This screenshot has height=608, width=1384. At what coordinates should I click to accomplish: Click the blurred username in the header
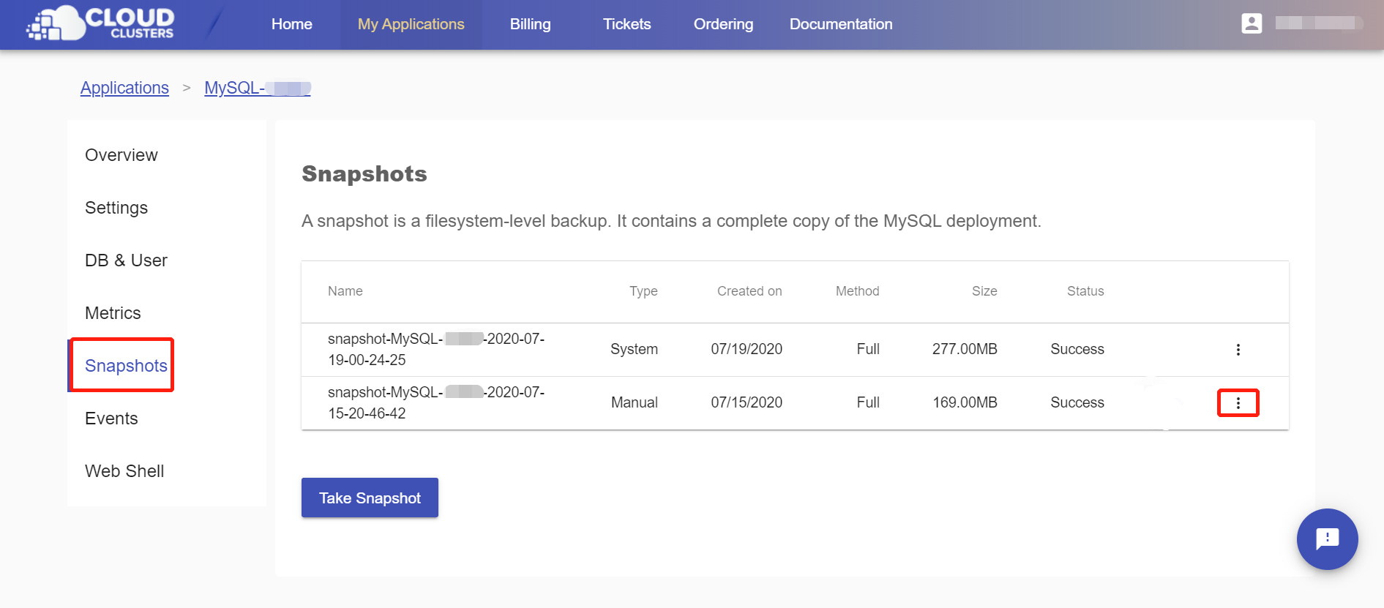[1319, 23]
